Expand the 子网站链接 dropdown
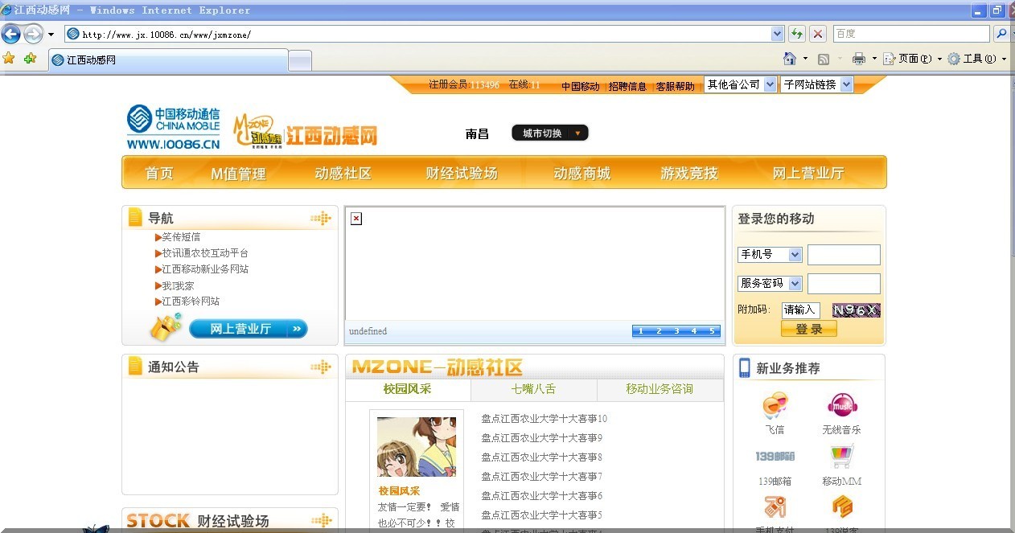Screen dimensions: 1015x533 (816, 84)
